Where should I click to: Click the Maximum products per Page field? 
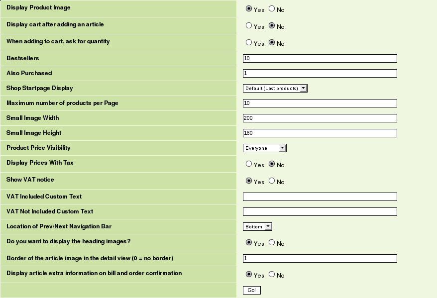(x=320, y=103)
